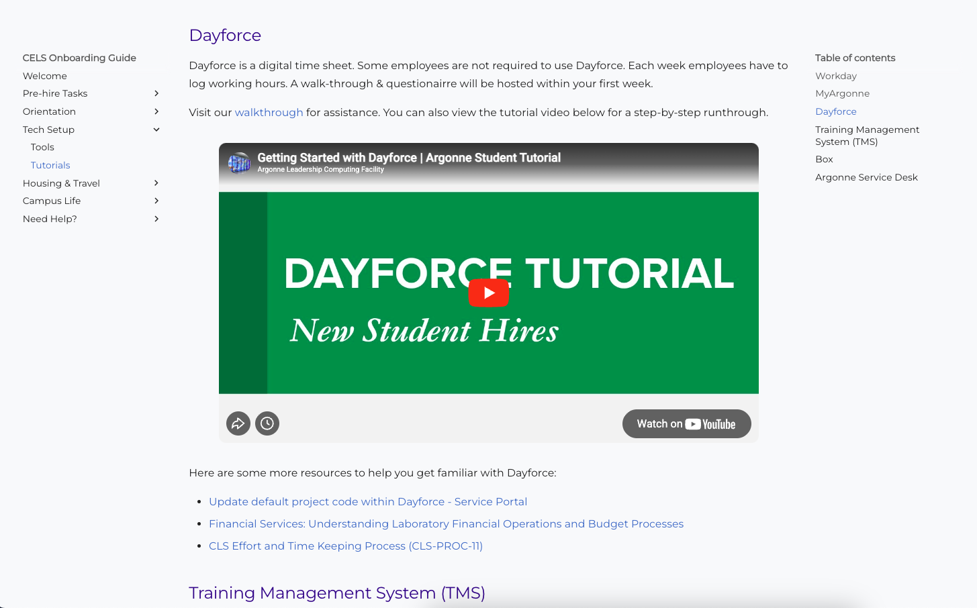Expand the Orientation section chevron
The width and height of the screenshot is (977, 608).
[156, 111]
